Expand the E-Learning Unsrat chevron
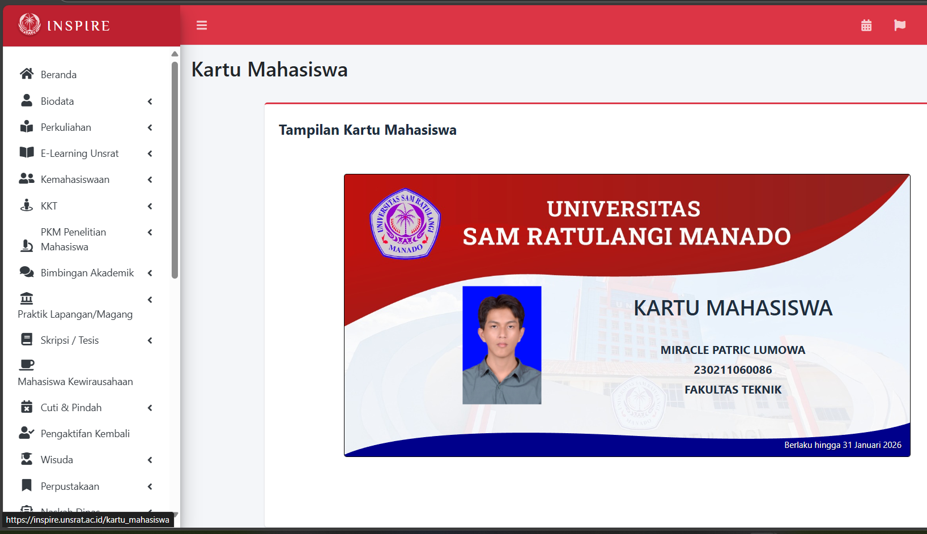This screenshot has width=927, height=534. pyautogui.click(x=150, y=153)
